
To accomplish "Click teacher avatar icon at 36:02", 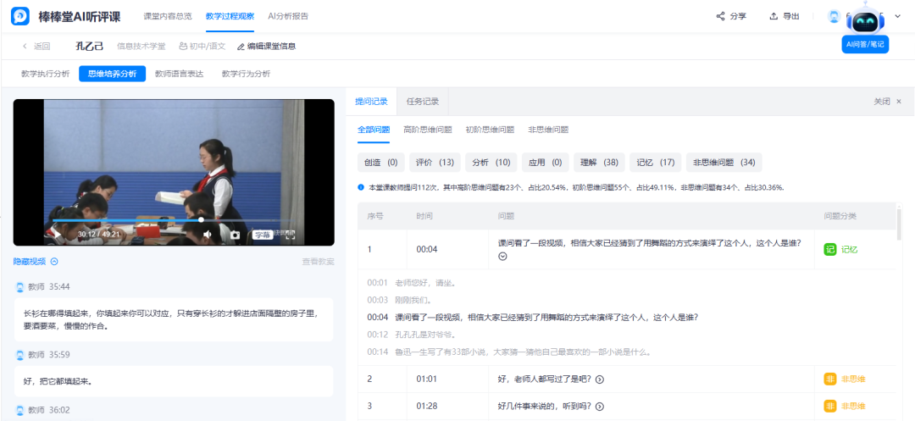I will (19, 410).
